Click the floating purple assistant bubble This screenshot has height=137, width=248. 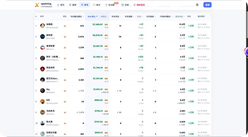[x=246, y=52]
